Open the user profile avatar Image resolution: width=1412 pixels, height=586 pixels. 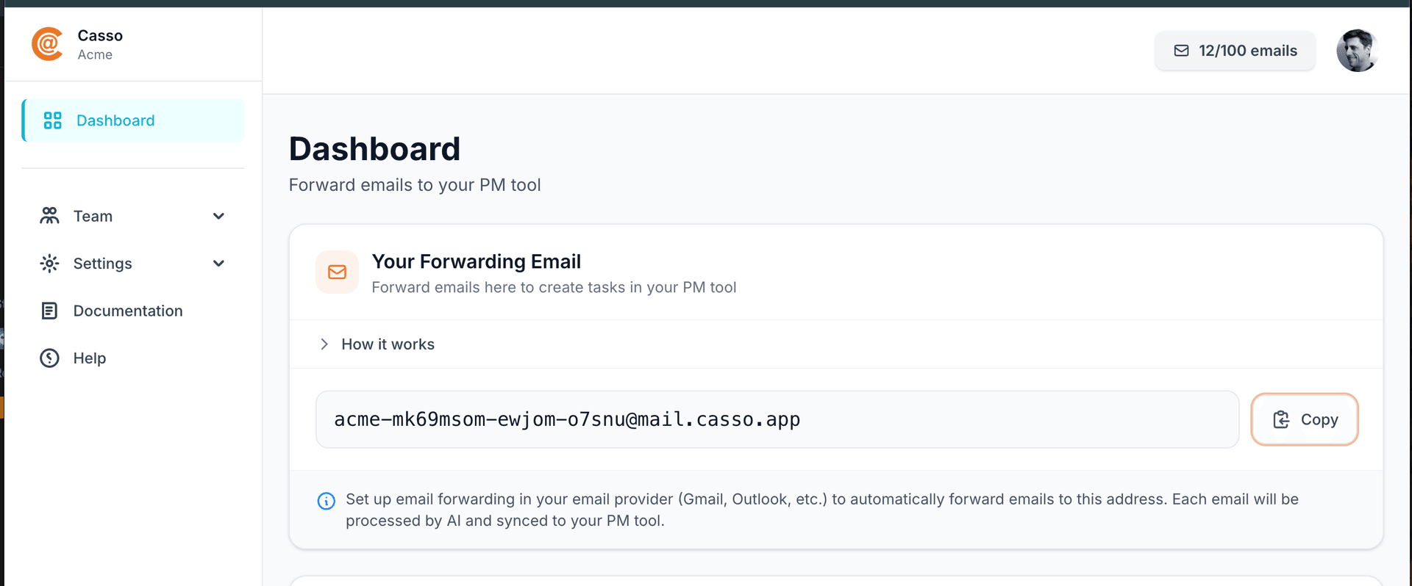click(1357, 50)
